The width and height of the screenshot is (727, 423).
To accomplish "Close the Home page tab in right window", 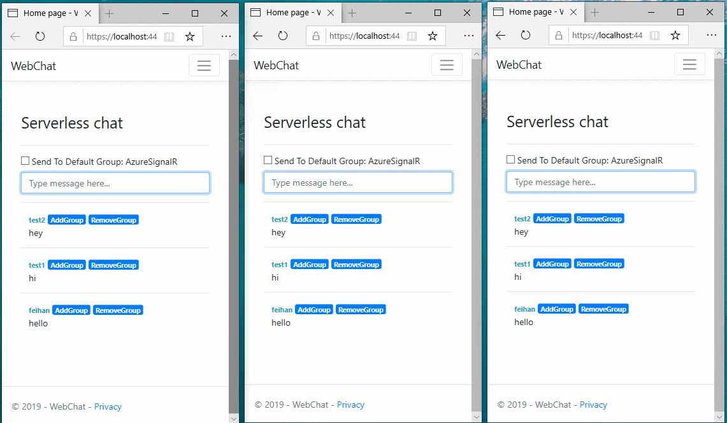I will (x=573, y=13).
